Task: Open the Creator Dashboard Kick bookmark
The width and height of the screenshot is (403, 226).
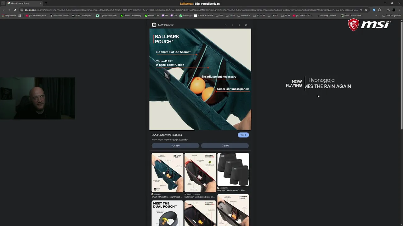Action: pos(132,16)
